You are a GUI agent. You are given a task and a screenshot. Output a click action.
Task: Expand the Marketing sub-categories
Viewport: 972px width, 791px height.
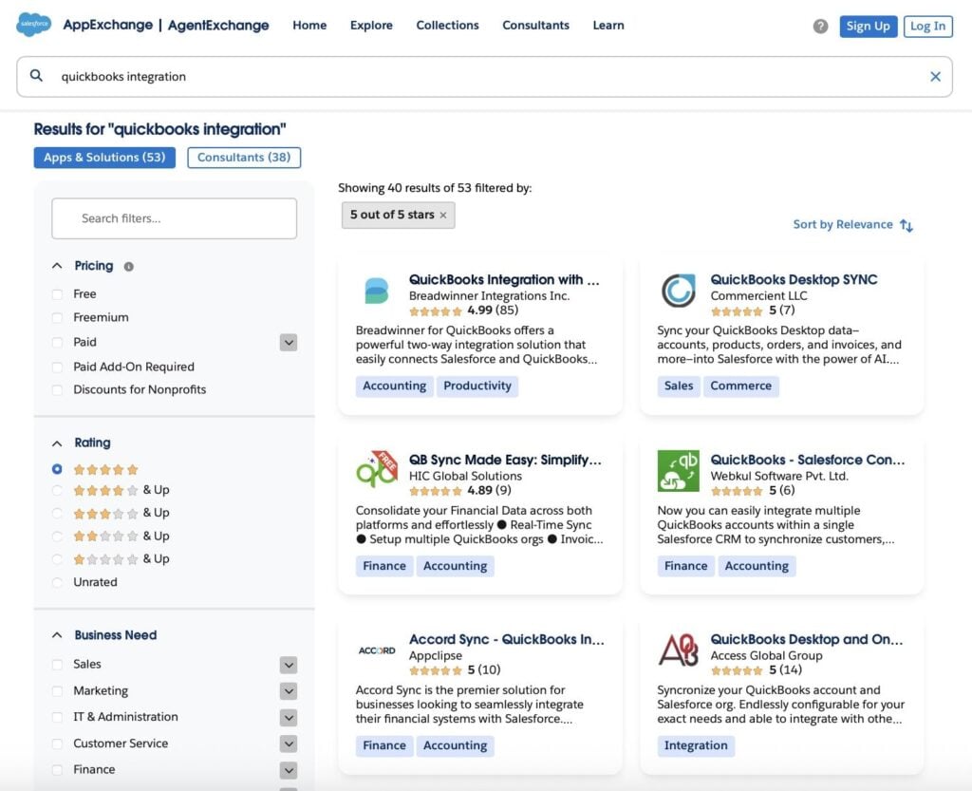point(289,691)
